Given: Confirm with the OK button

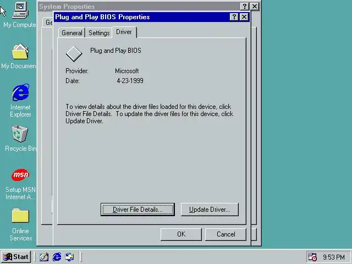Looking at the screenshot, I should click(x=181, y=234).
